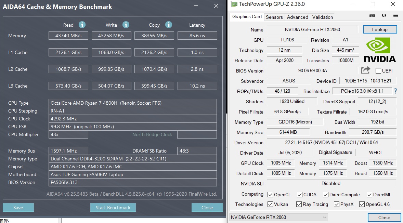The image size is (403, 223).
Task: Click the Device ID value 10DE 1F15
Action: click(x=368, y=81)
